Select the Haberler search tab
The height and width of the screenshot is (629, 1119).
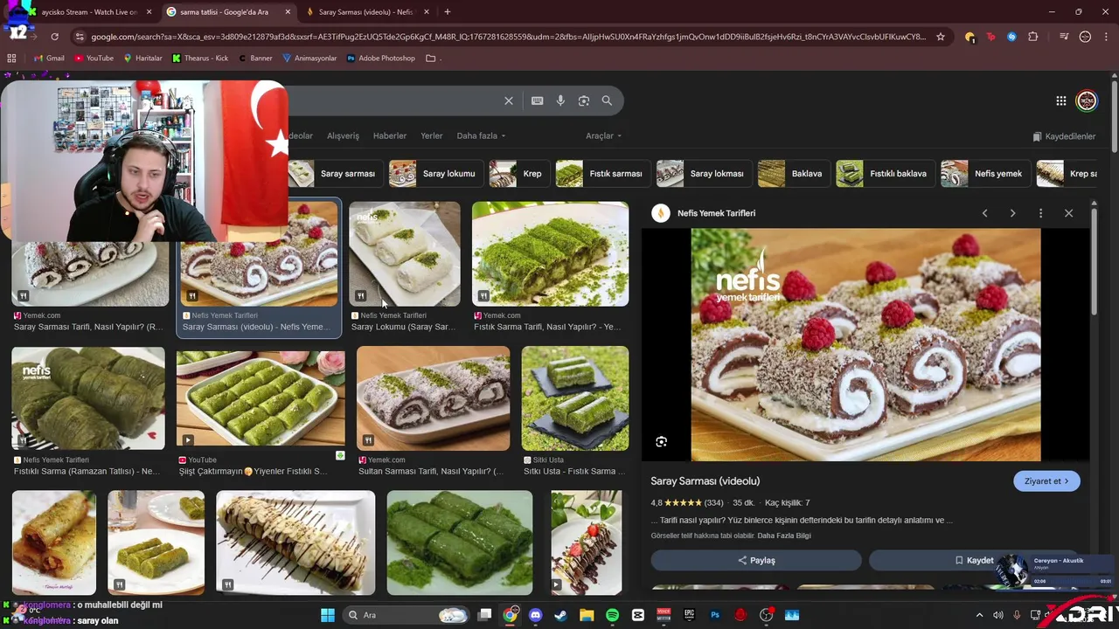point(390,135)
